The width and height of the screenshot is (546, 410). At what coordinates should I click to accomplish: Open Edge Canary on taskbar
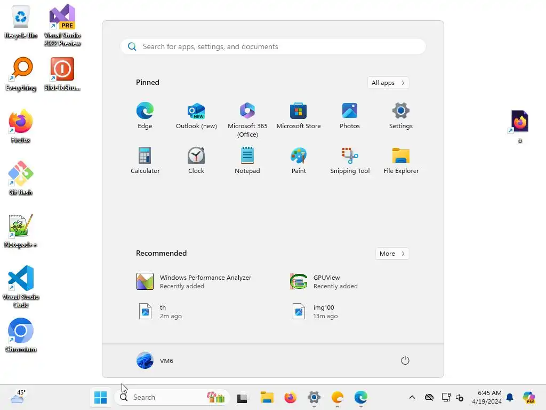click(338, 397)
